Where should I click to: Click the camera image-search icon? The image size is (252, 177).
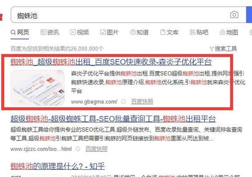pos(234,15)
